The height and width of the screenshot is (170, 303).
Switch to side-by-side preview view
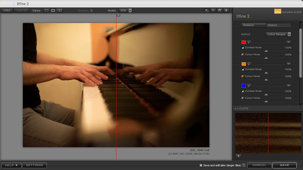click(x=60, y=10)
